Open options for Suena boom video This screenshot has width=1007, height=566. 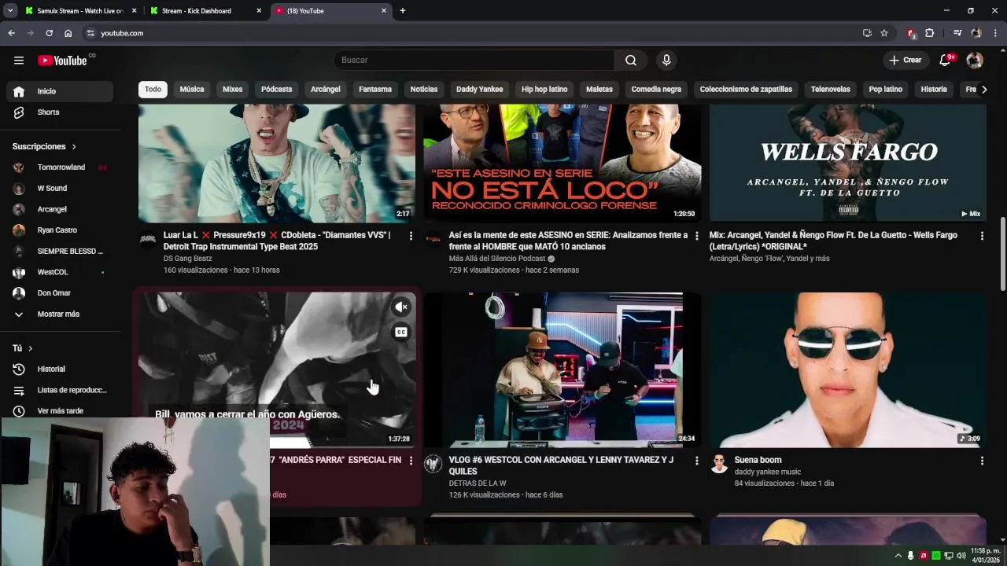982,461
